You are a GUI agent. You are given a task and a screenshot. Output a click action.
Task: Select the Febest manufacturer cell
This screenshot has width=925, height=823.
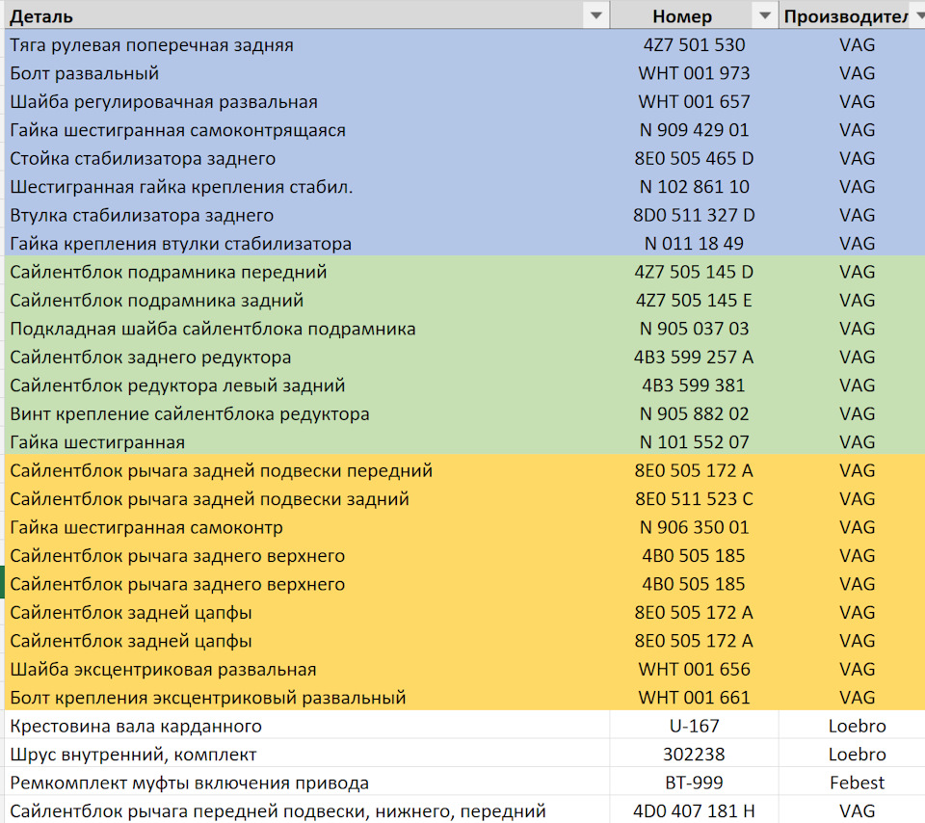[857, 783]
